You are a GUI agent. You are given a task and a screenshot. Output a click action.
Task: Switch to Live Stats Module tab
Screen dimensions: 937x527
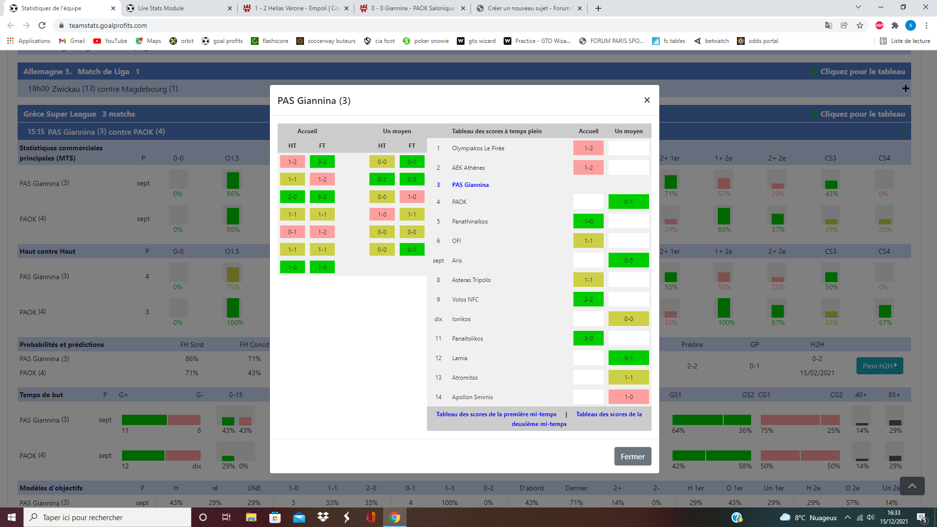tap(178, 8)
